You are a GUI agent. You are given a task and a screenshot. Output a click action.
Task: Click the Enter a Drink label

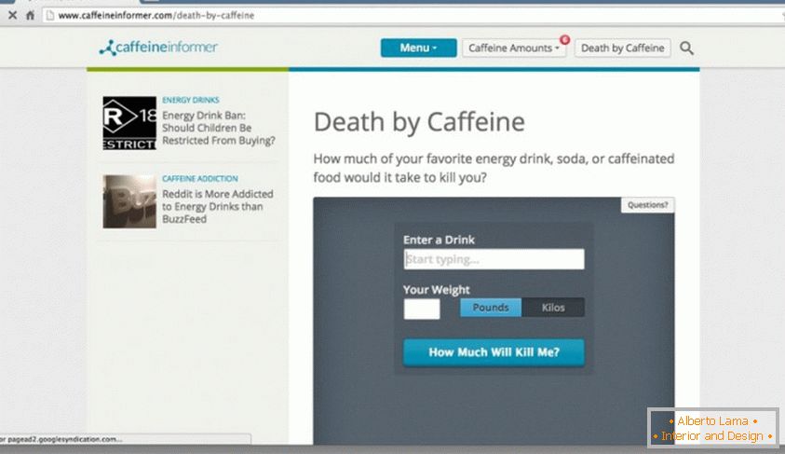439,240
